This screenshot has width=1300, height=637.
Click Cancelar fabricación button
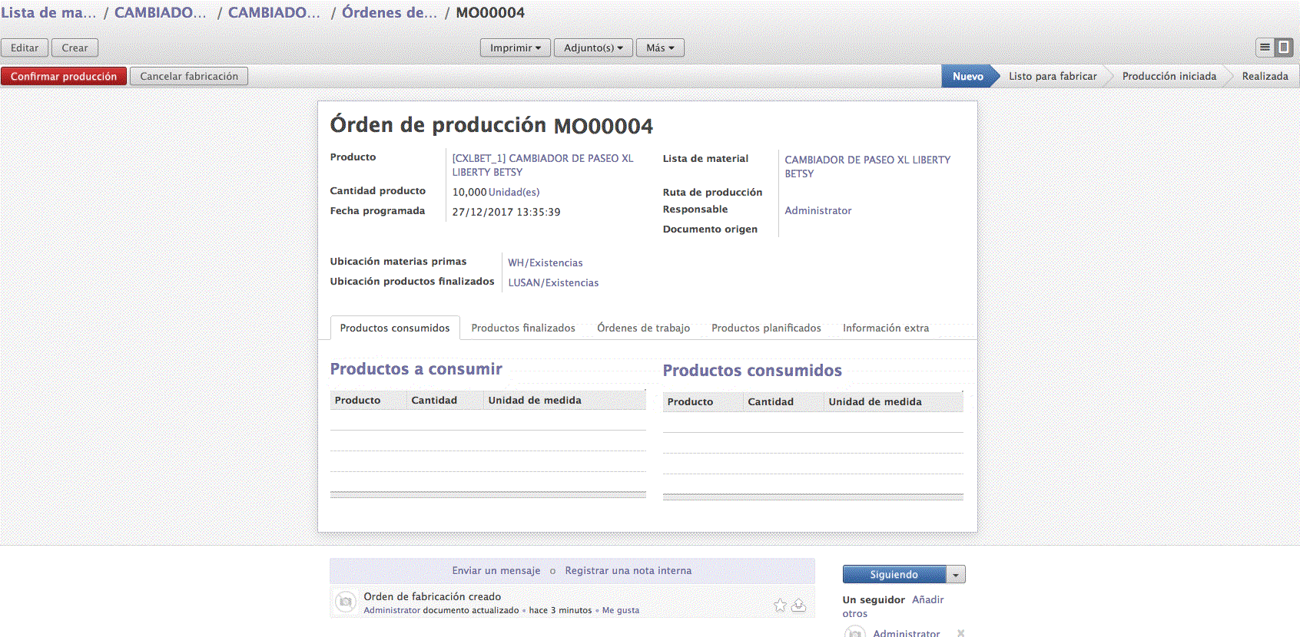click(189, 76)
